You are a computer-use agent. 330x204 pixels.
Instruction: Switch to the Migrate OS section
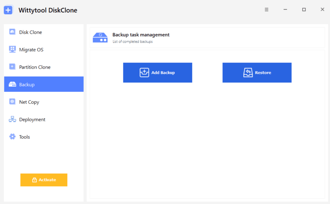tap(44, 50)
